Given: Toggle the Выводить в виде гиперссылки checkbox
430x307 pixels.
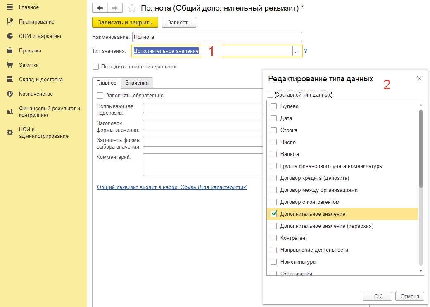Looking at the screenshot, I should [95, 66].
